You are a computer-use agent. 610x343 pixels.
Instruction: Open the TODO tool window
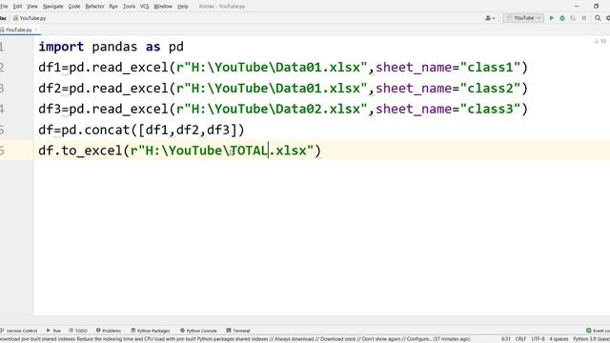78,331
